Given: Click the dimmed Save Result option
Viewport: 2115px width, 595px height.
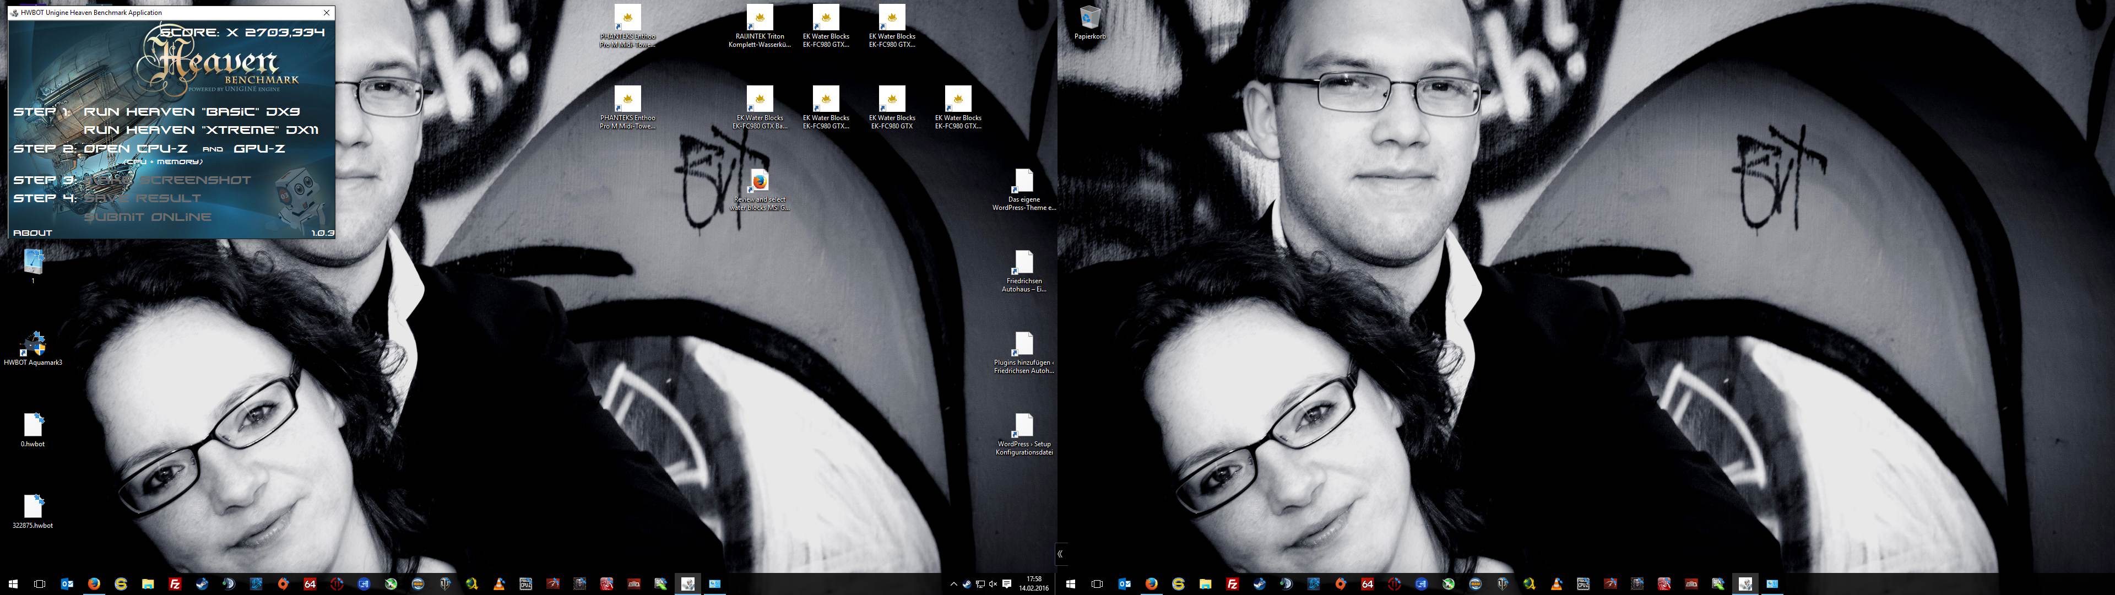Looking at the screenshot, I should click(142, 198).
